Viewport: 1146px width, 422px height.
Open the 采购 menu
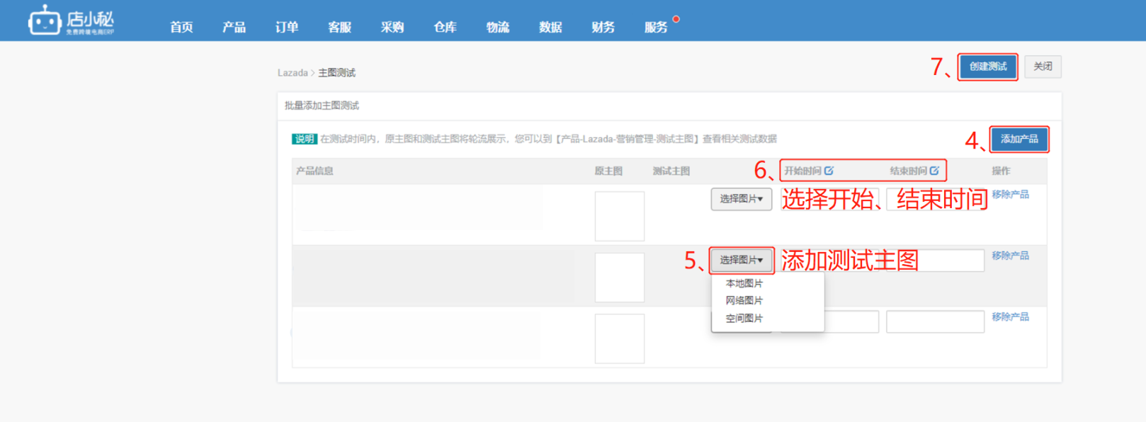pyautogui.click(x=392, y=27)
